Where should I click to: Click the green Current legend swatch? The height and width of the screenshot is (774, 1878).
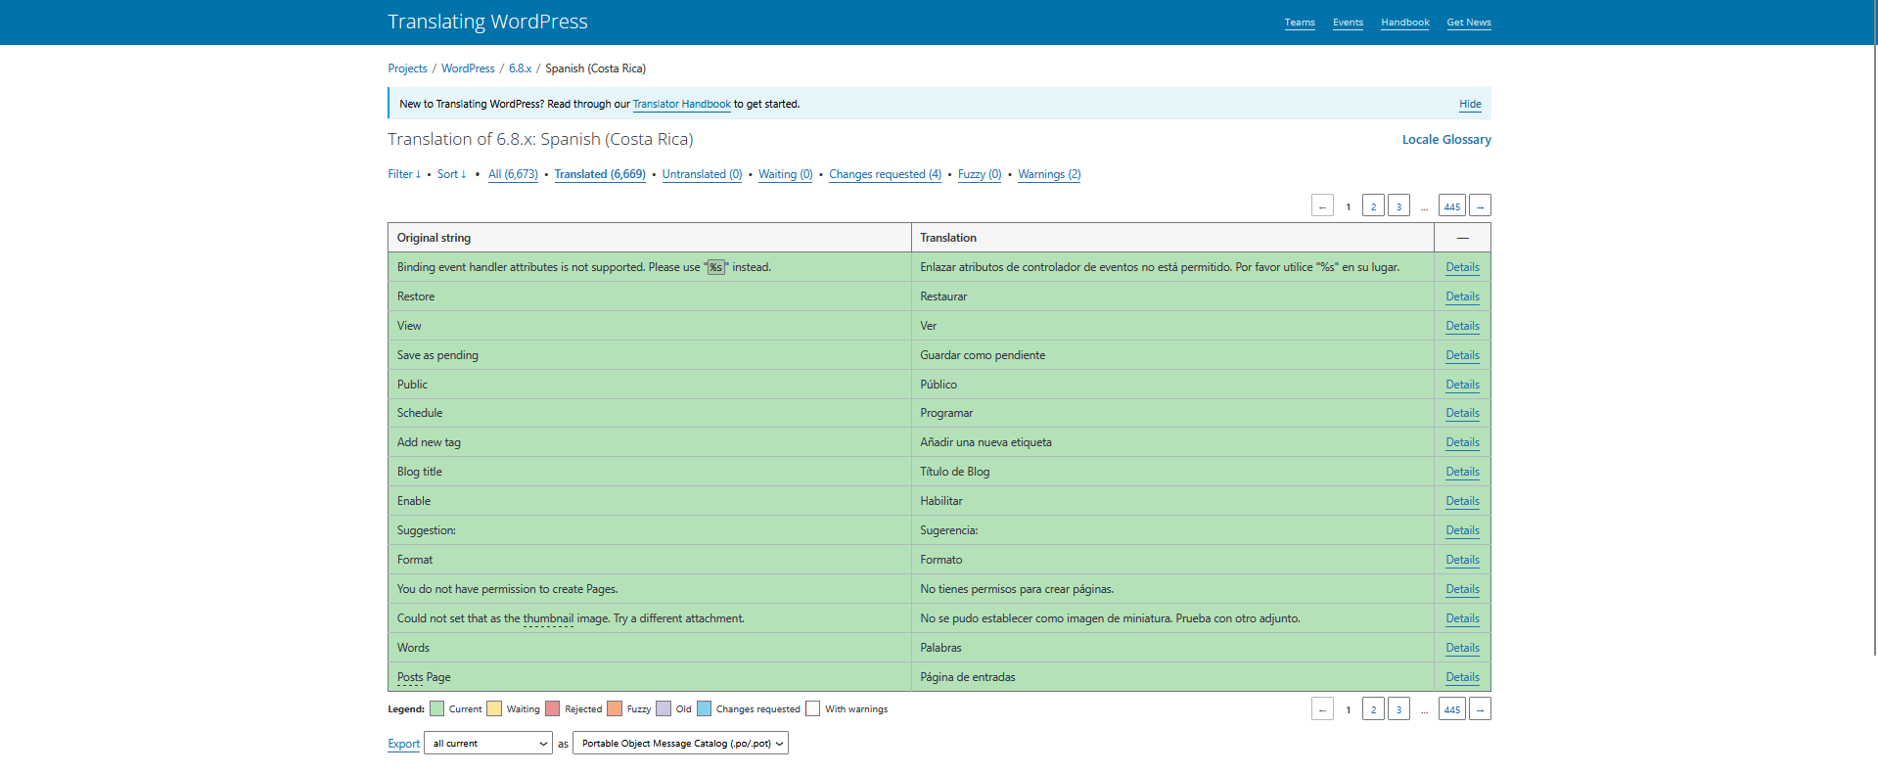tap(436, 708)
